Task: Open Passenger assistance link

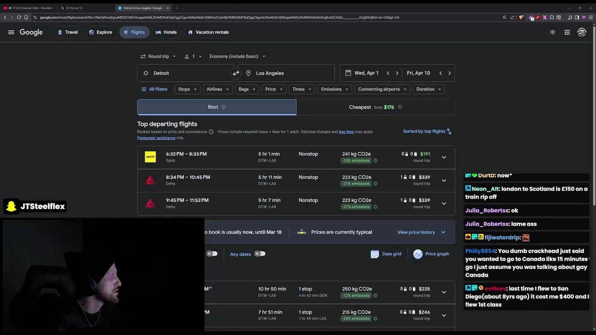Action: tap(156, 138)
